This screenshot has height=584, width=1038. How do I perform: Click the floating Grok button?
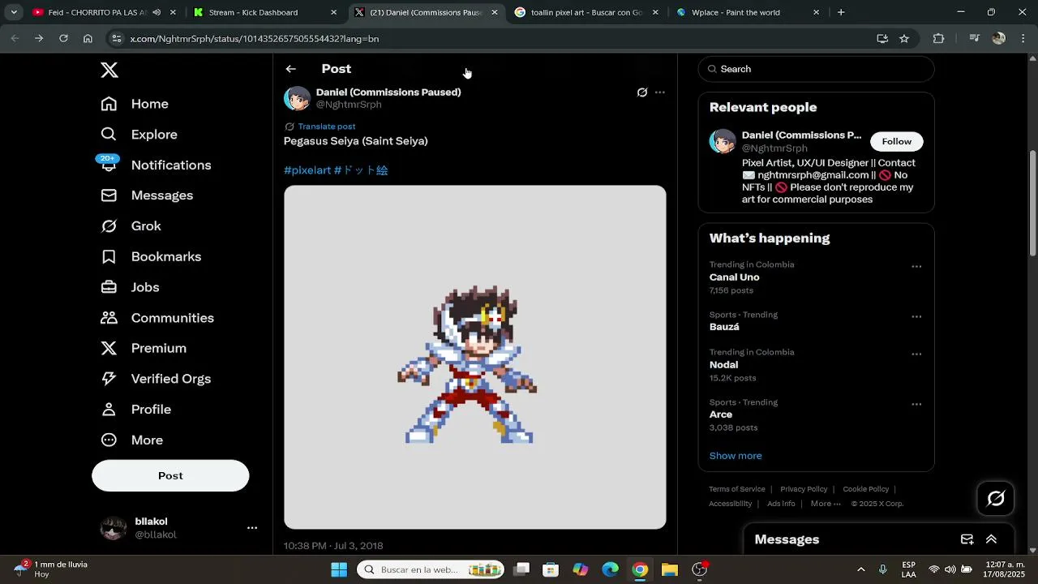point(996,498)
